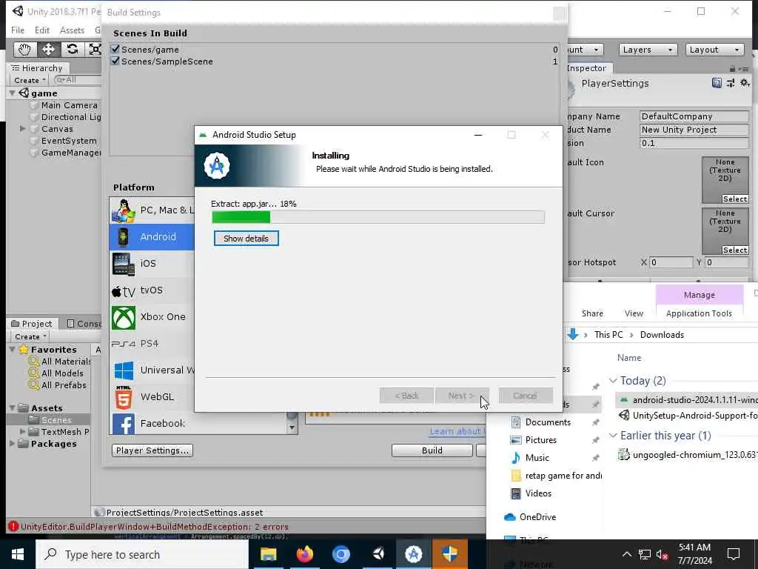Screen dimensions: 758x569
Task: Switch to Unity from the taskbar
Action: coord(378,554)
